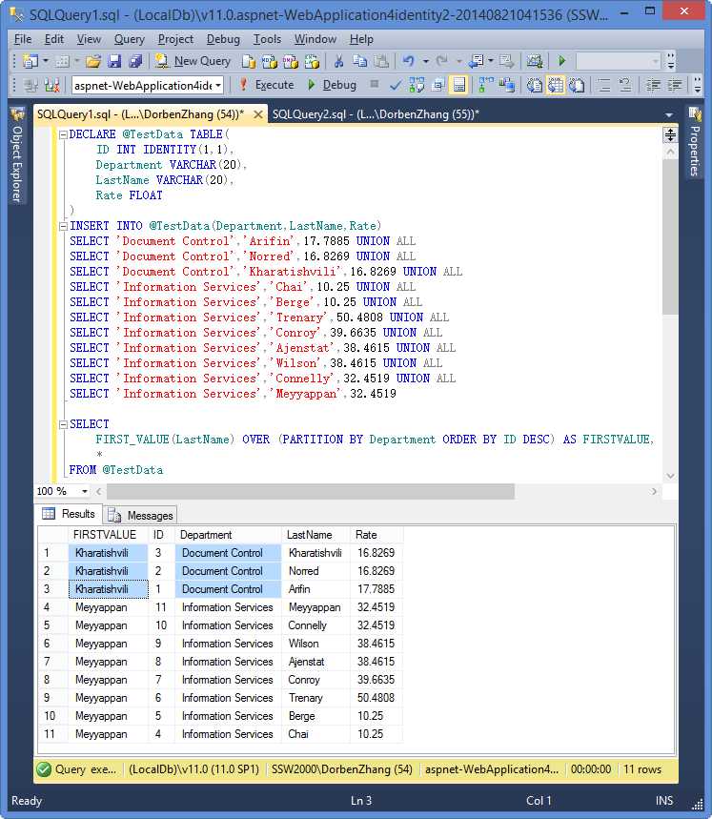Image resolution: width=712 pixels, height=819 pixels.
Task: Click the Query Options icon
Action: (437, 85)
